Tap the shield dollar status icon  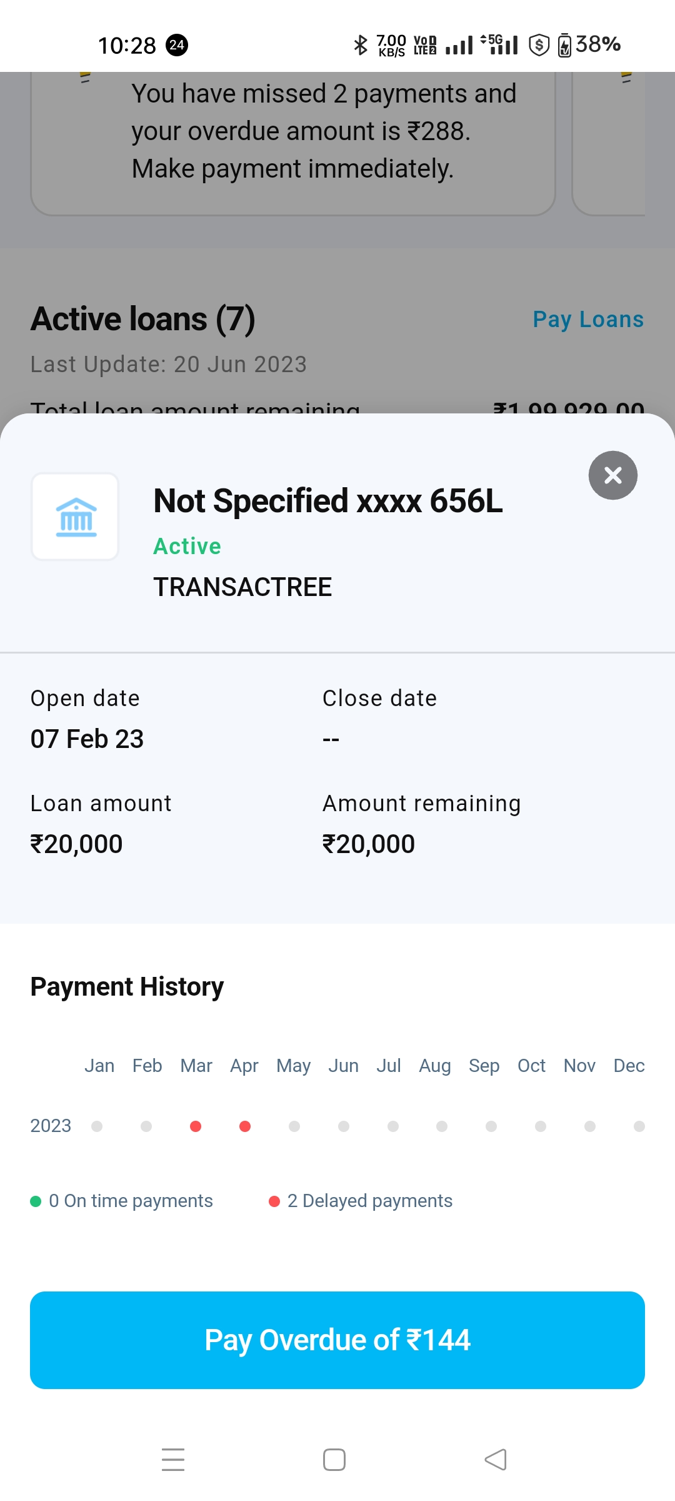tap(539, 45)
